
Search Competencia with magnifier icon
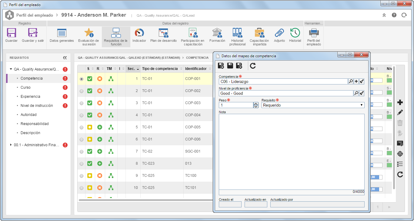(x=351, y=81)
